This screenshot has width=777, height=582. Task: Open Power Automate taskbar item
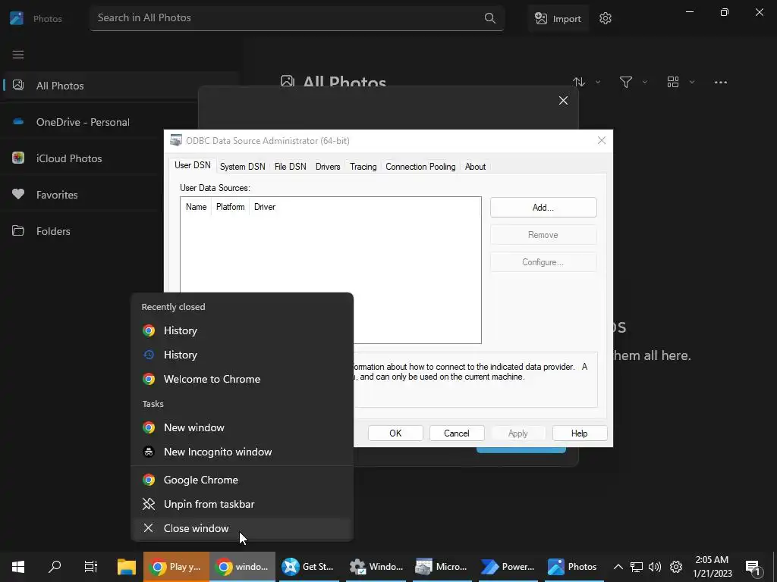click(x=508, y=567)
